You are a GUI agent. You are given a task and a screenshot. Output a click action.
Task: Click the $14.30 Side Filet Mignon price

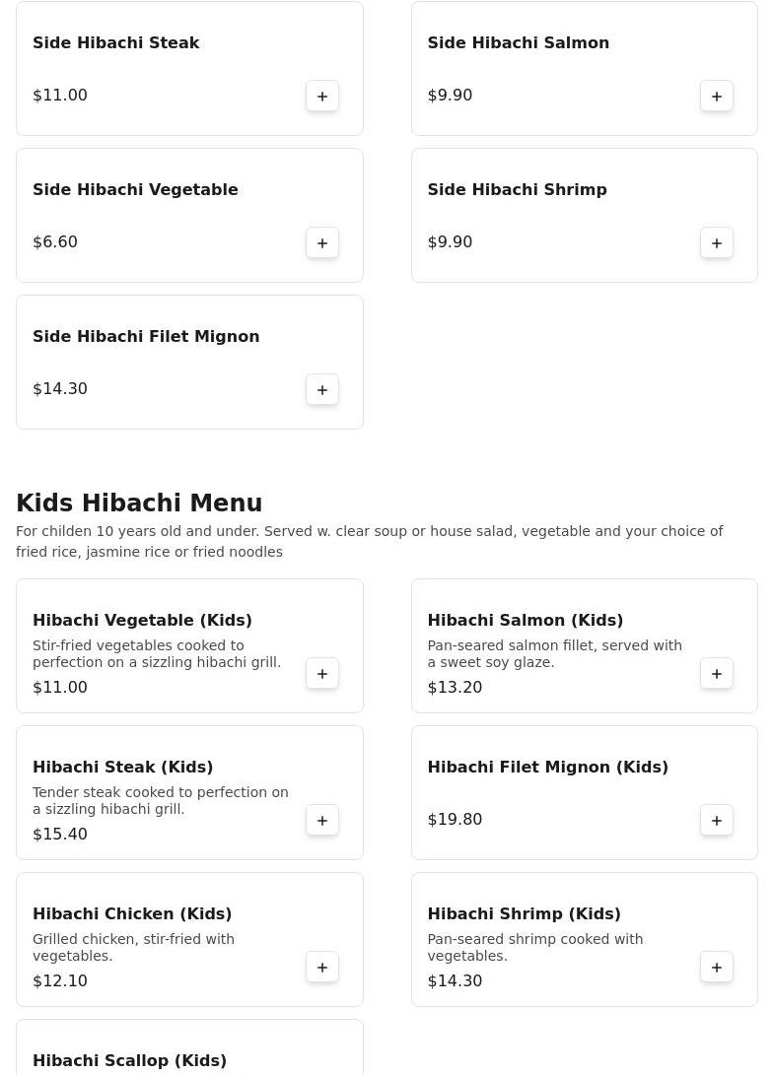tap(60, 388)
